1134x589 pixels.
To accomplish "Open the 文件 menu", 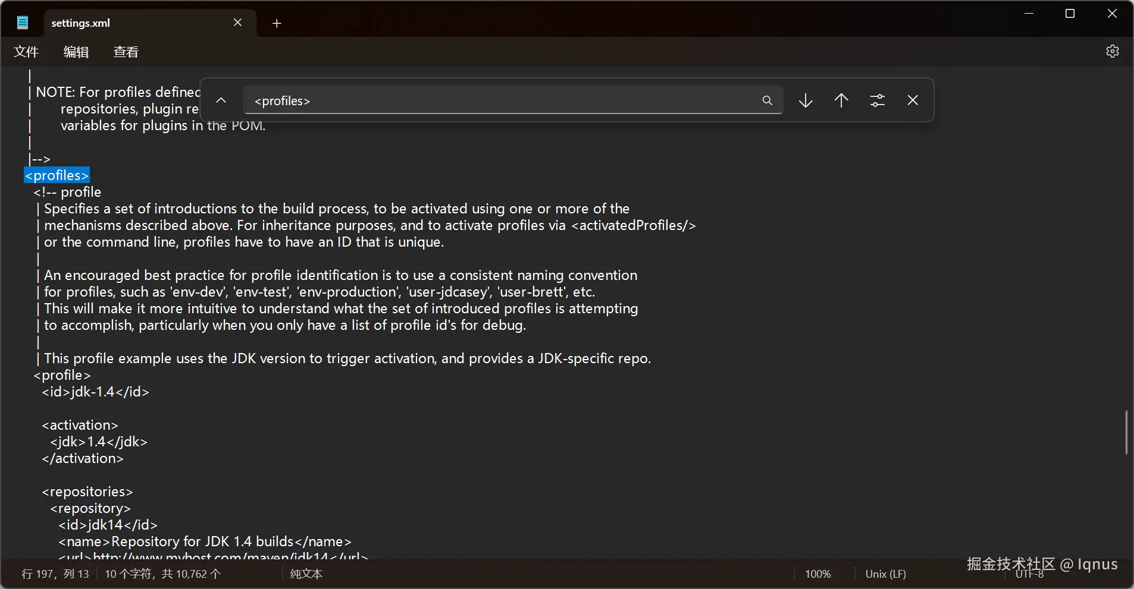I will [x=26, y=52].
